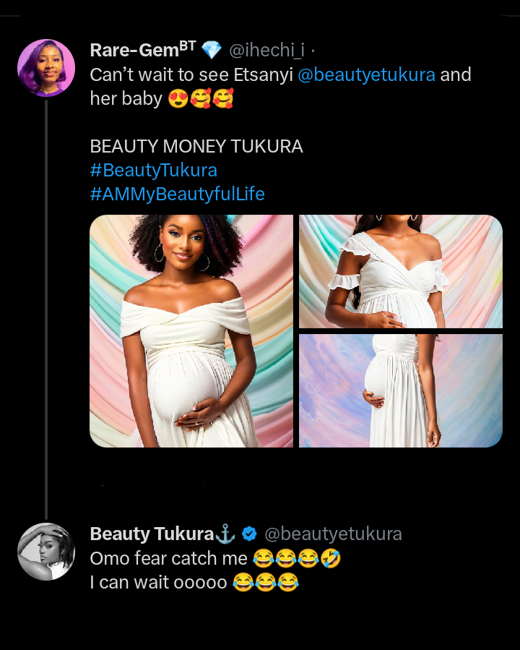The width and height of the screenshot is (520, 650).
Task: Open the #AMMyBeautyfulLife hashtag
Action: click(177, 194)
